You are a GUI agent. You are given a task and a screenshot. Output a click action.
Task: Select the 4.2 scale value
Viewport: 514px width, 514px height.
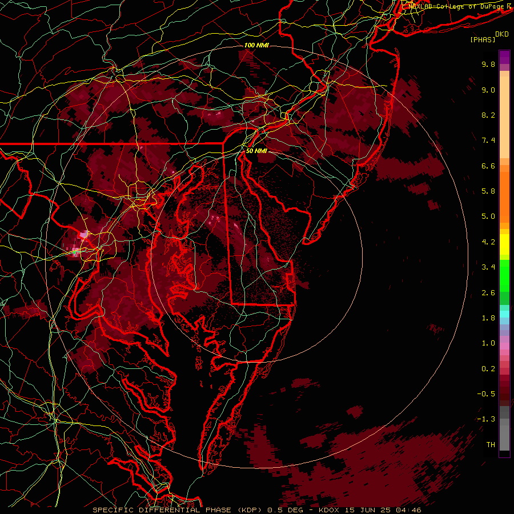[488, 242]
